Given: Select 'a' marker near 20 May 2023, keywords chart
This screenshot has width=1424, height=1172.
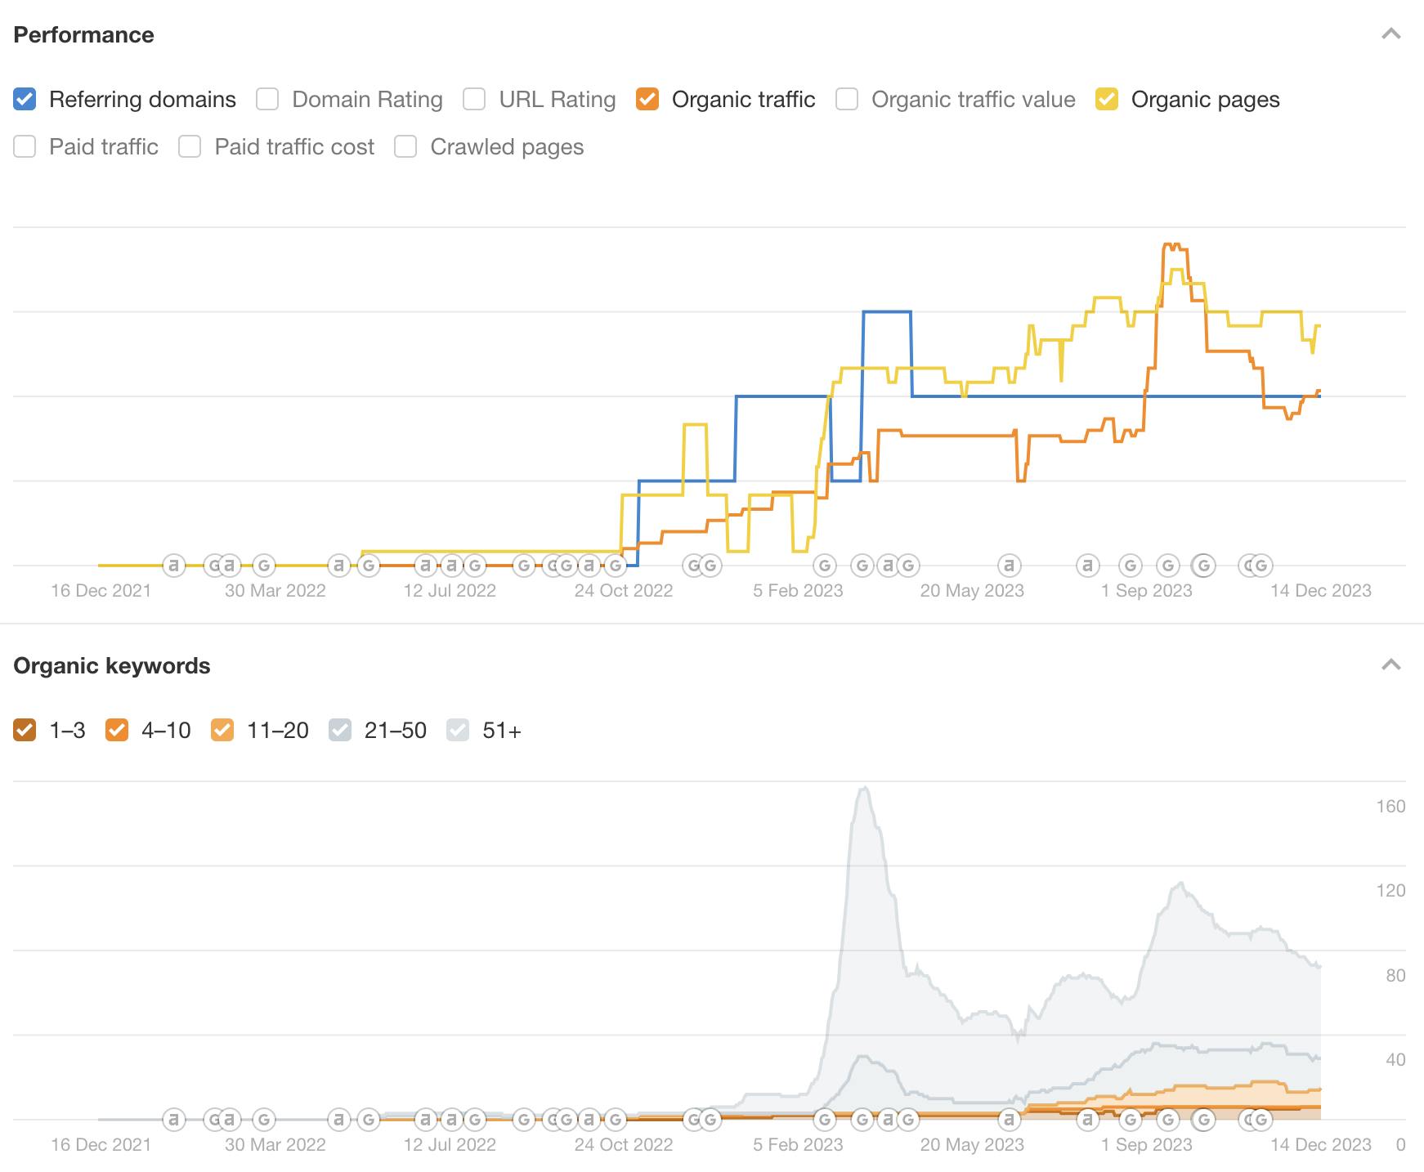Looking at the screenshot, I should [1010, 1119].
